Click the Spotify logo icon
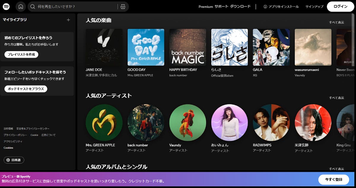This screenshot has width=356, height=188. [x=6, y=7]
